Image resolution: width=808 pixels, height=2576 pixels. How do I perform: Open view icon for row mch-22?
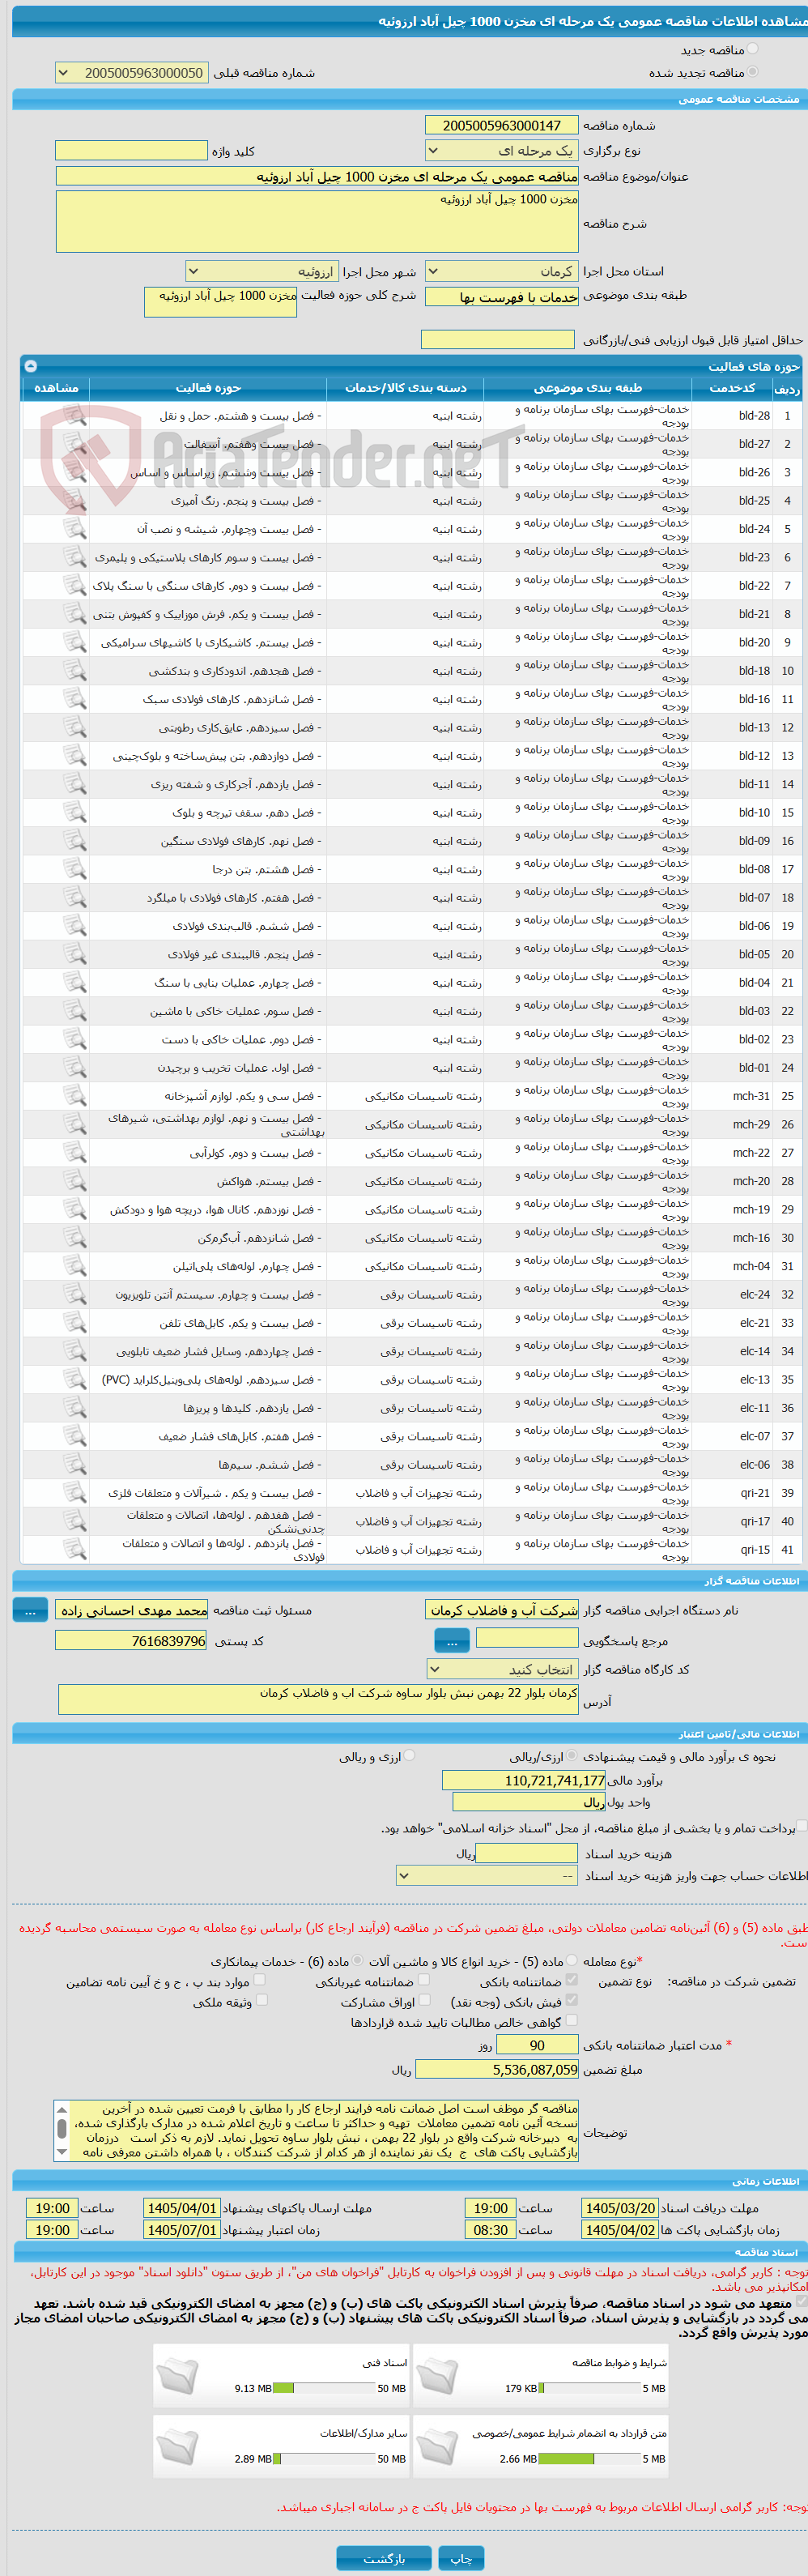(x=75, y=1152)
